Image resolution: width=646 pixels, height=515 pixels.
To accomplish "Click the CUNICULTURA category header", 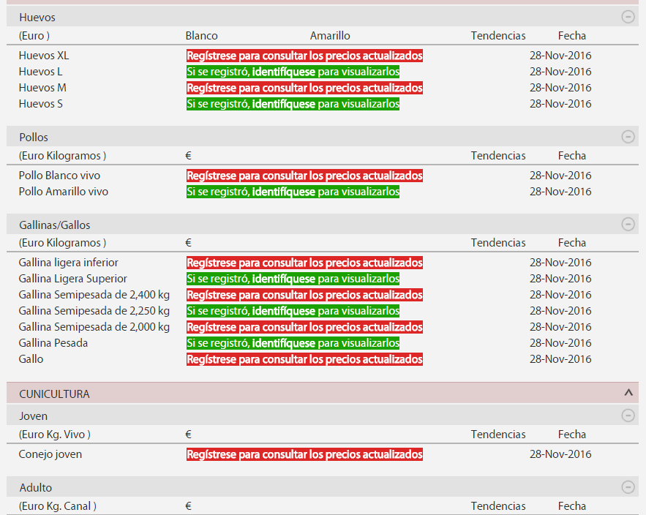I will point(54,394).
